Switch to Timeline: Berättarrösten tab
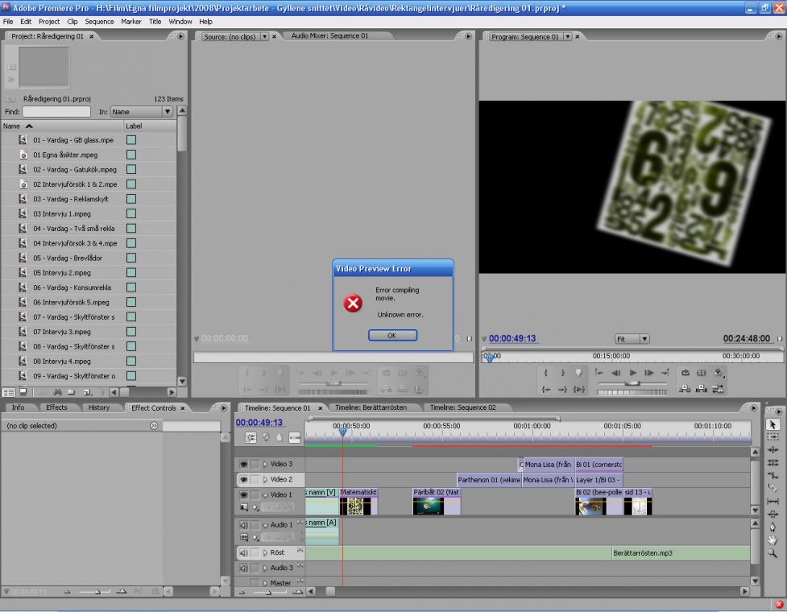787x612 pixels. pyautogui.click(x=371, y=407)
